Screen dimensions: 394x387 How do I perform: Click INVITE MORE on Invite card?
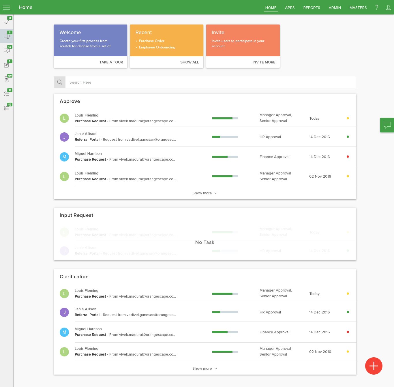pos(264,62)
